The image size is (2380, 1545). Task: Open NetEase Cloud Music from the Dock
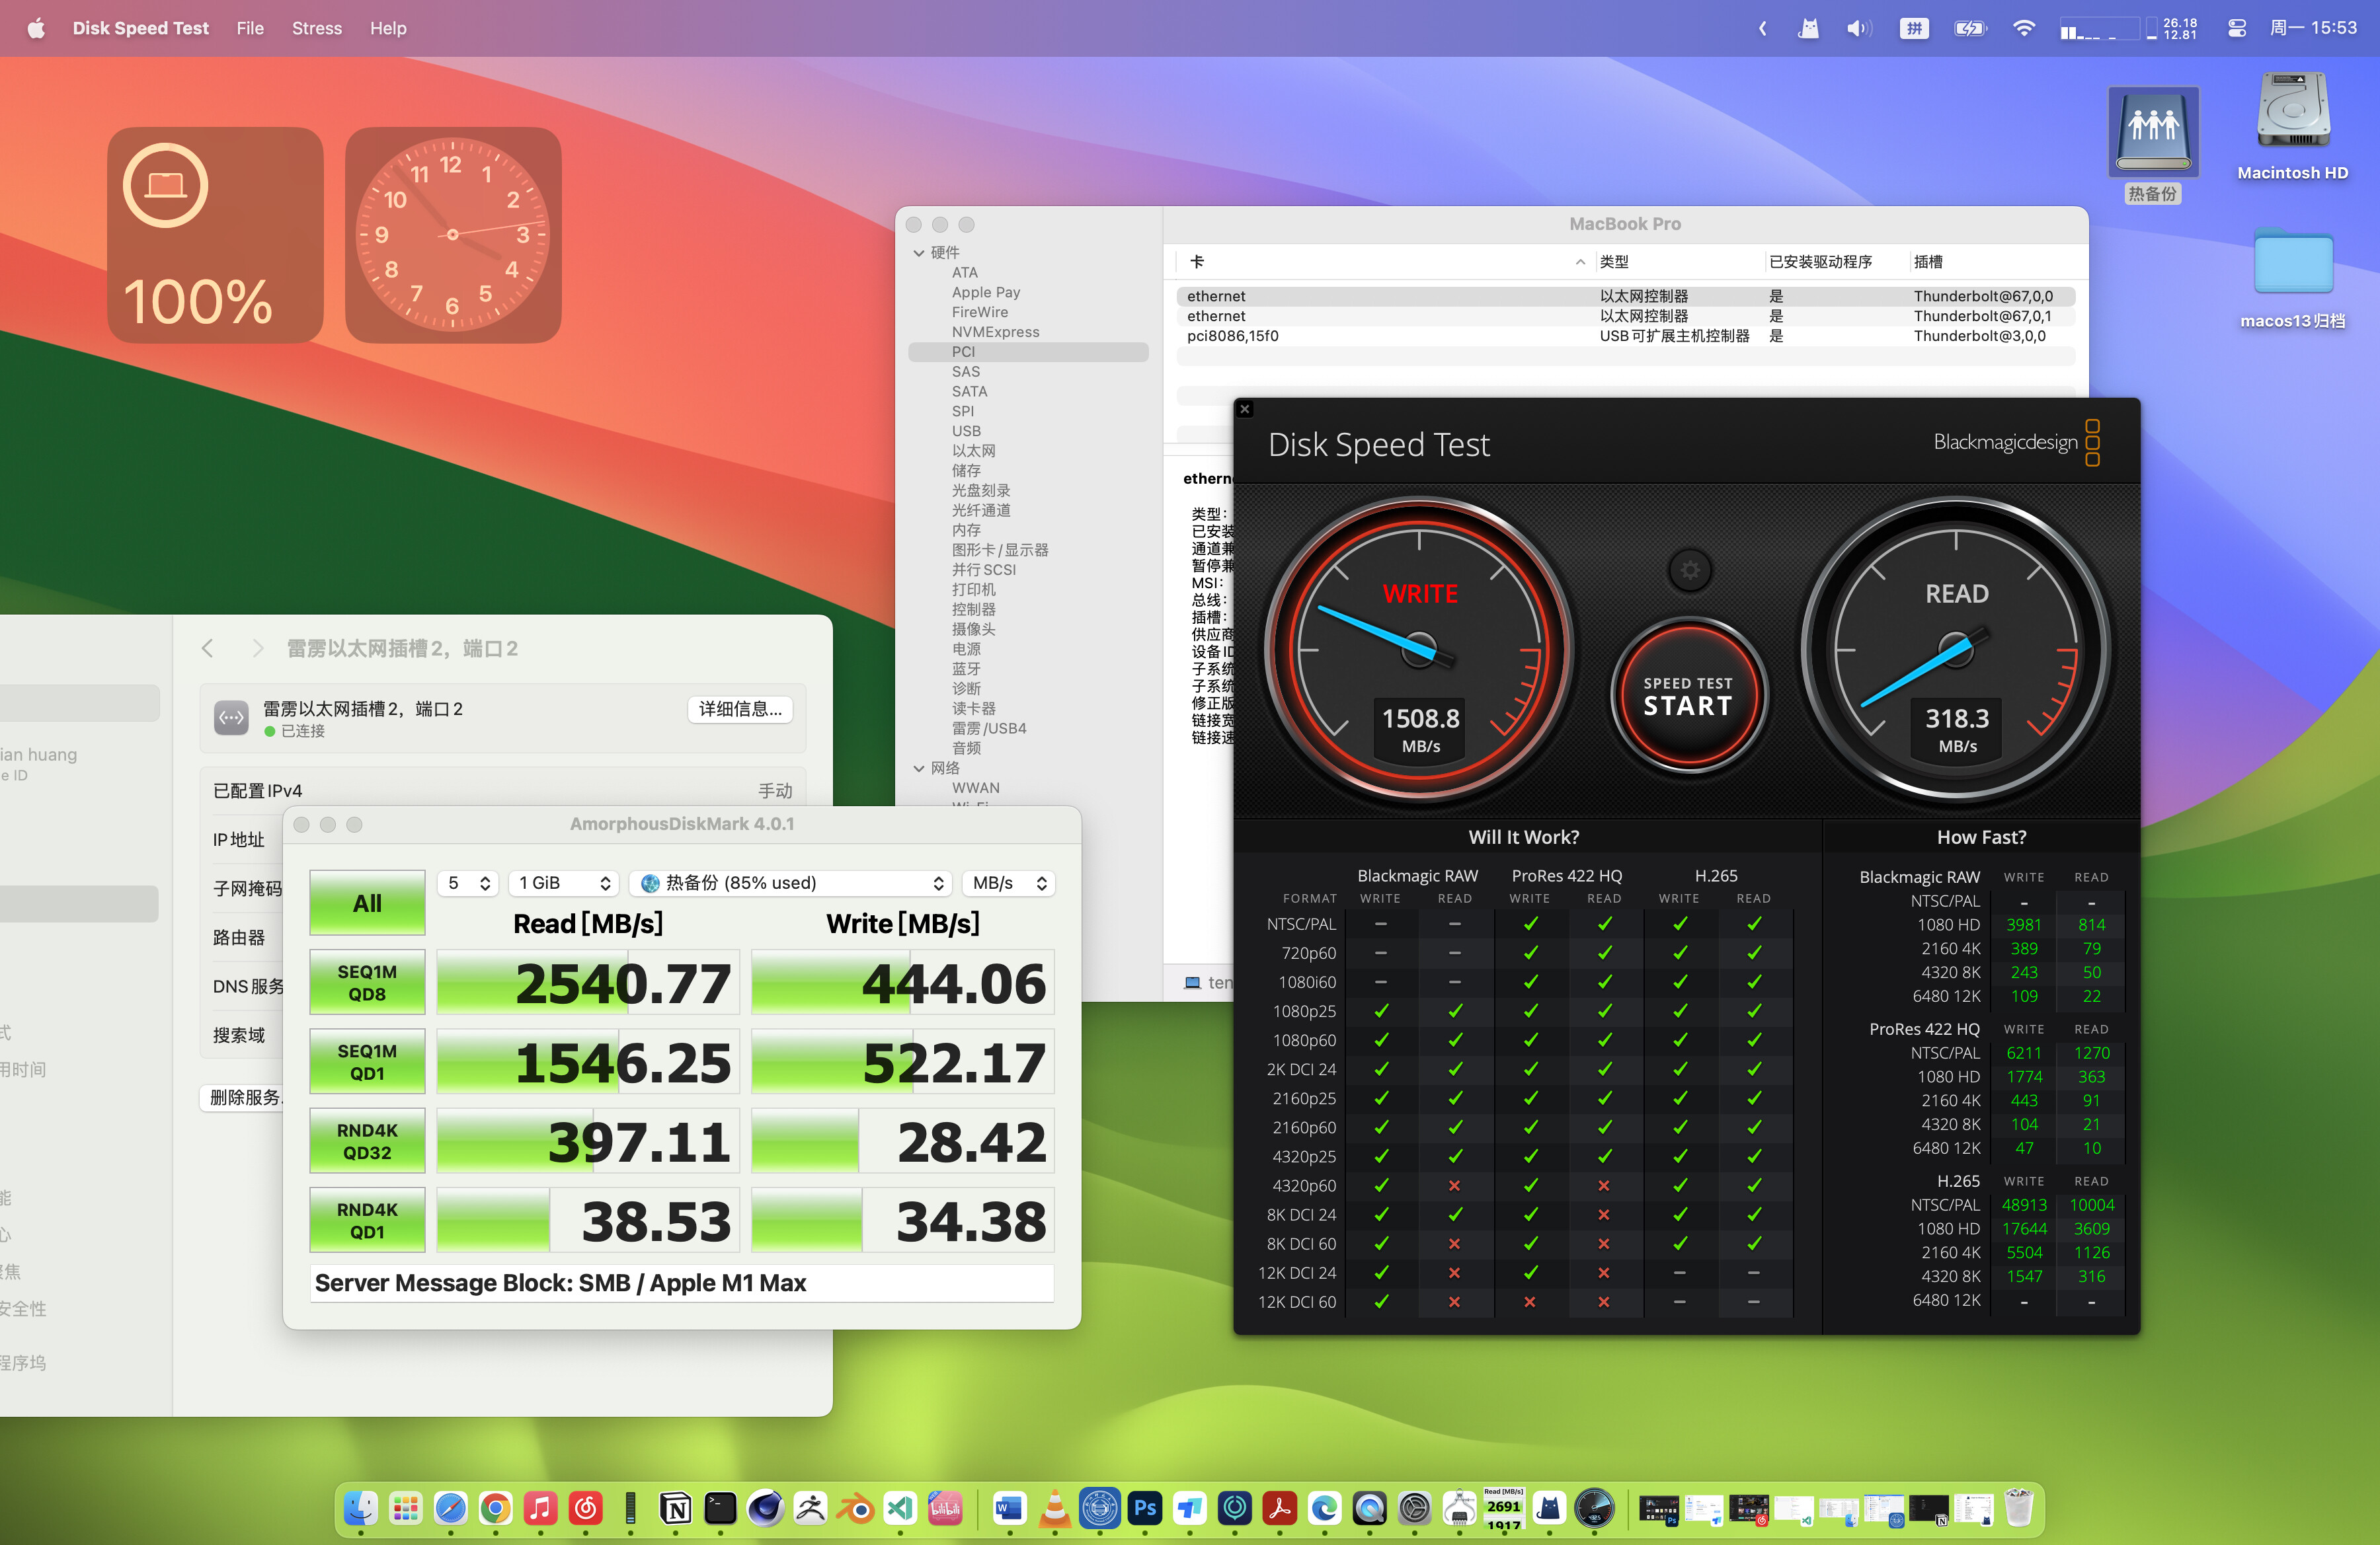pyautogui.click(x=586, y=1508)
